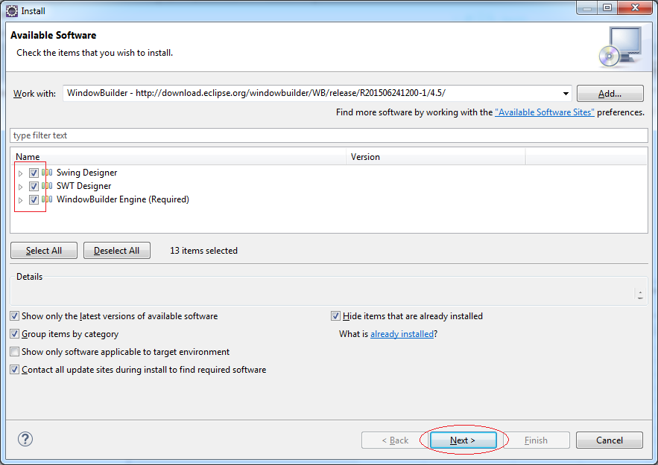The image size is (658, 465).
Task: Toggle Contact all update sites checkbox
Action: [x=15, y=370]
